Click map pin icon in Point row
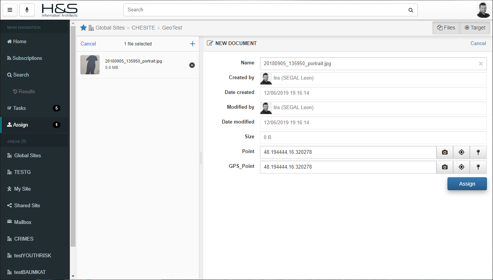This screenshot has height=280, width=493. [x=478, y=152]
